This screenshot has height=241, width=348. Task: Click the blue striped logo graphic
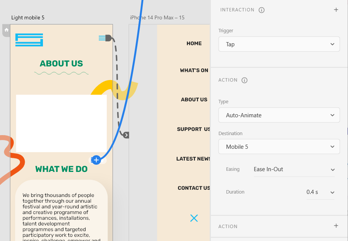[x=29, y=40]
